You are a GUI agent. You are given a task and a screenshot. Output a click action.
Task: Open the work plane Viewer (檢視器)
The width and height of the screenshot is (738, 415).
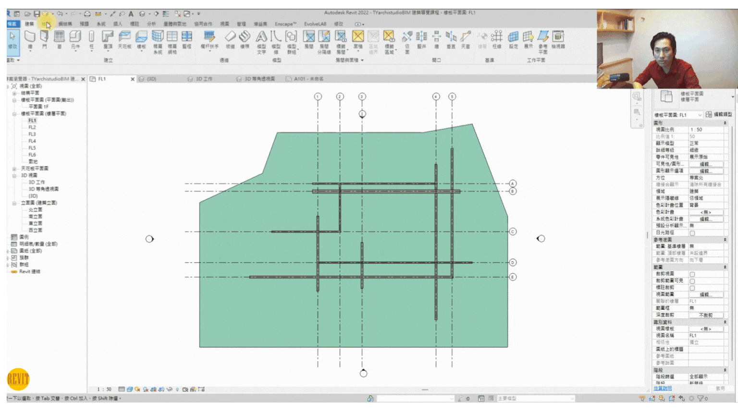[558, 39]
